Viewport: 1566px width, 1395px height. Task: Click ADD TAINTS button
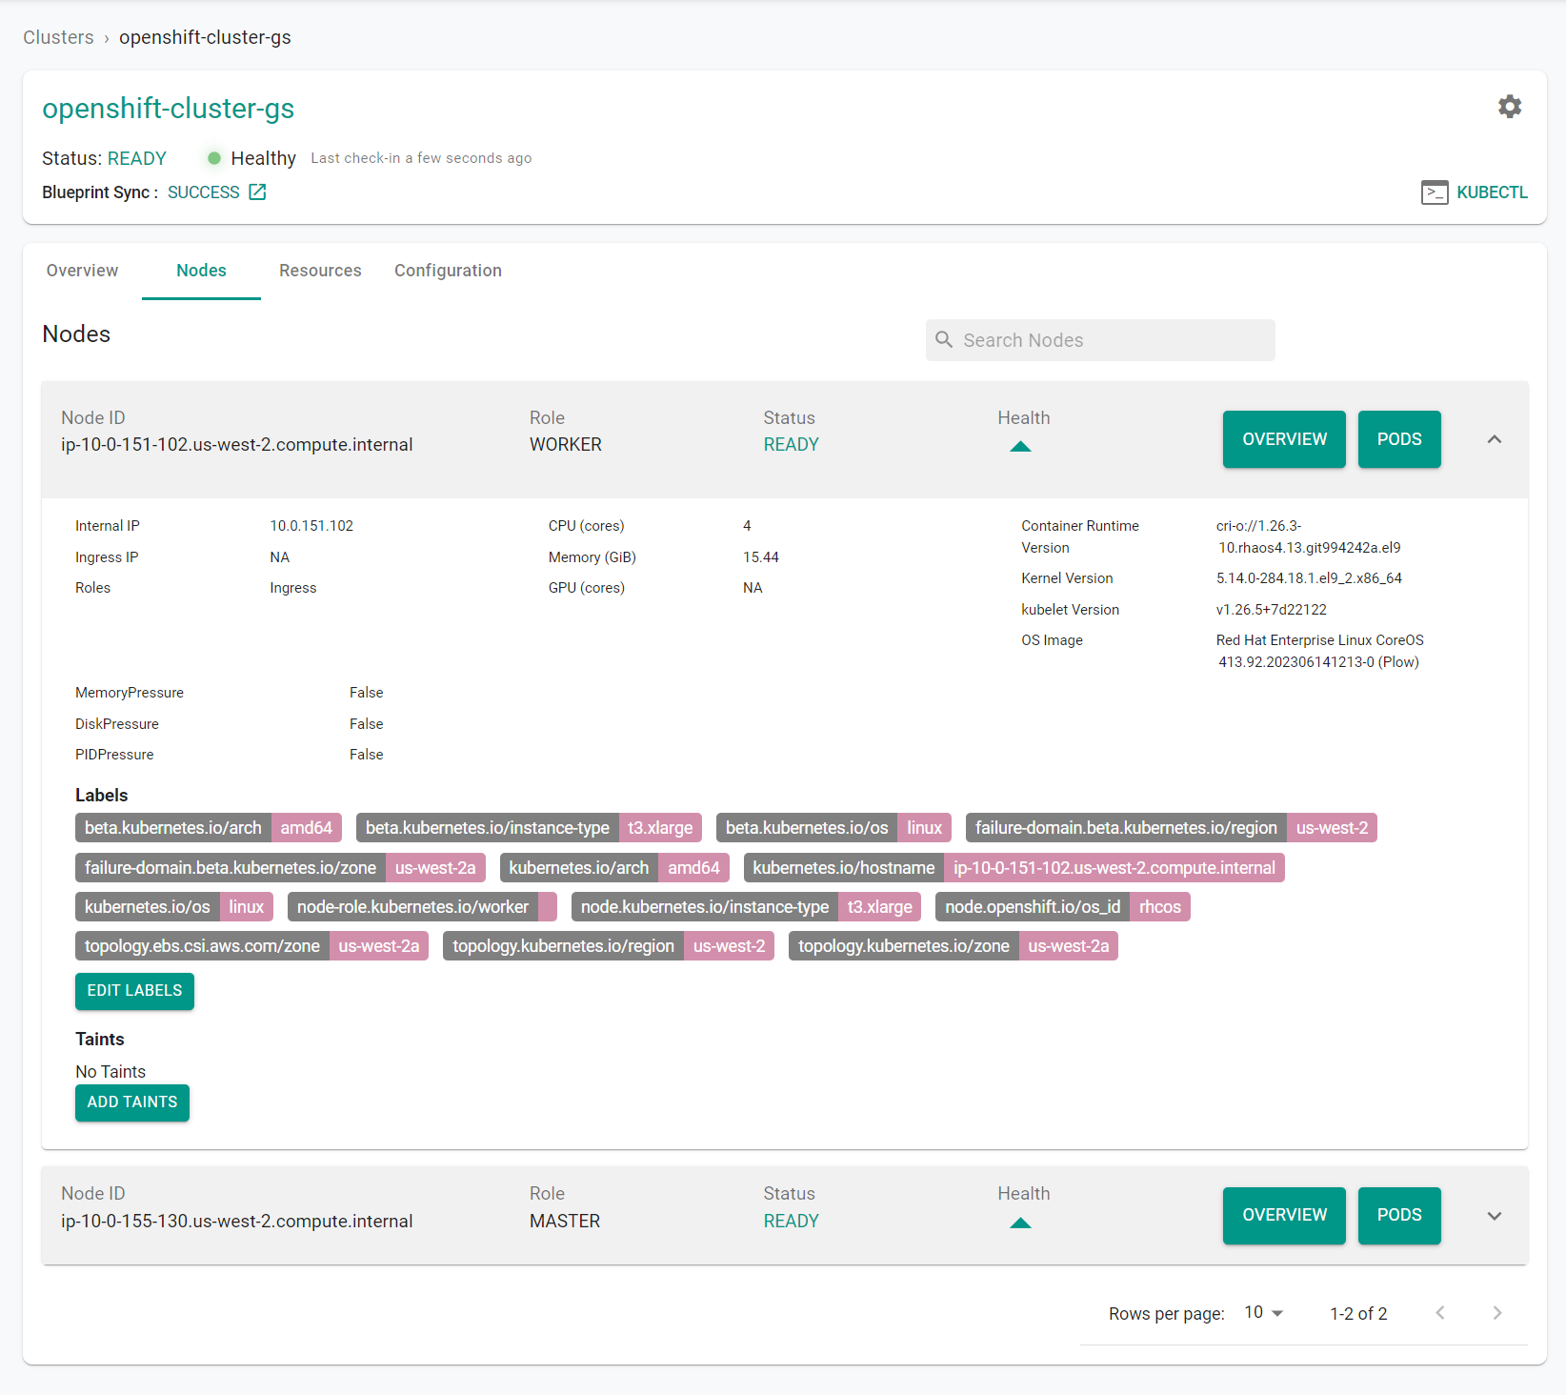[x=132, y=1102]
